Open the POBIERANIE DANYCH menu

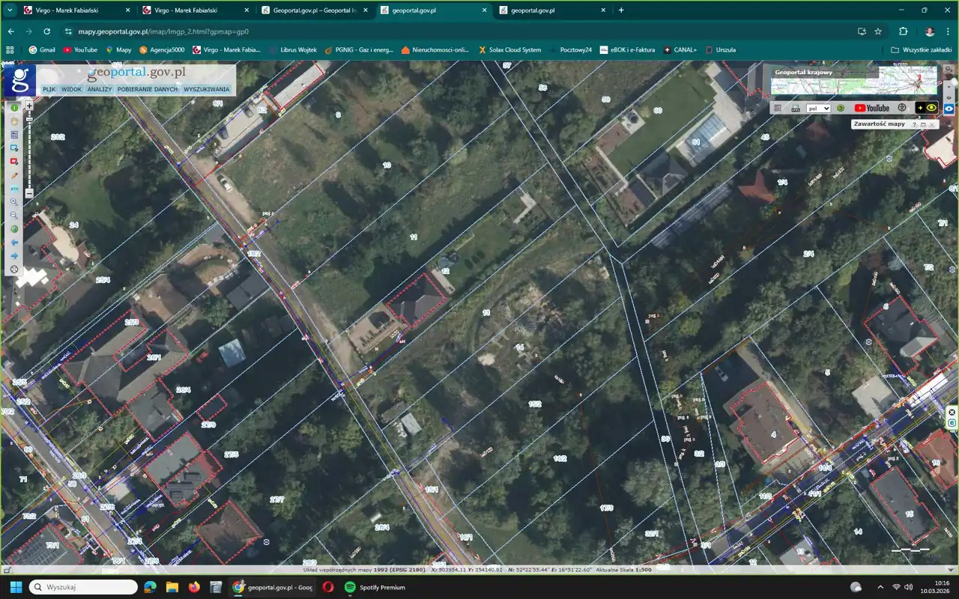(148, 89)
